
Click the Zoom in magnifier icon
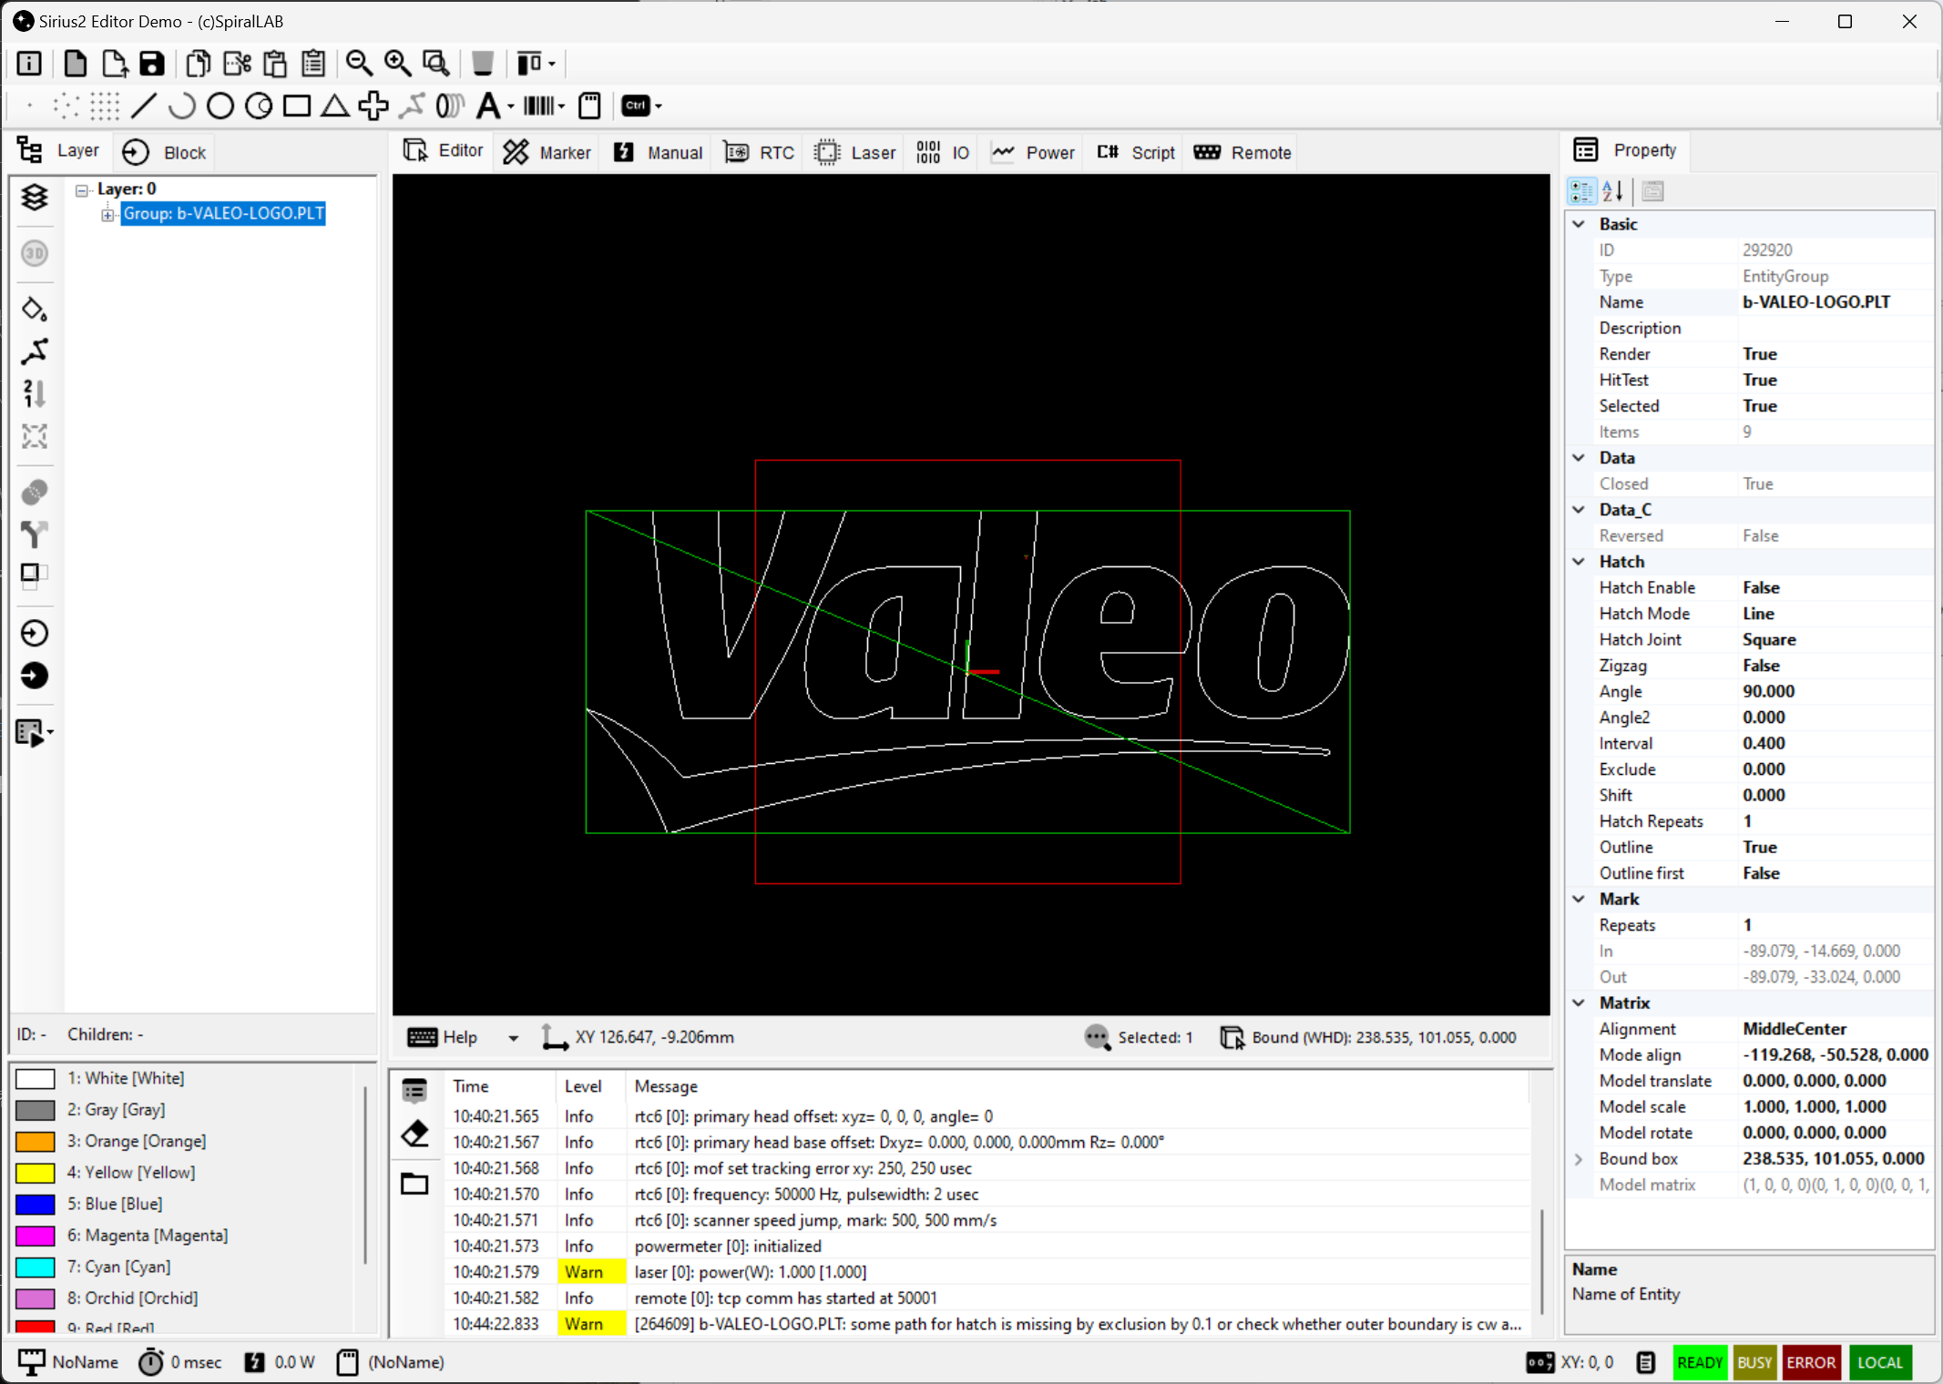tap(397, 63)
